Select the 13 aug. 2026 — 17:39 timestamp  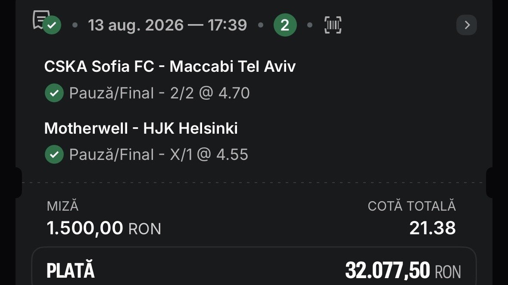click(x=168, y=25)
